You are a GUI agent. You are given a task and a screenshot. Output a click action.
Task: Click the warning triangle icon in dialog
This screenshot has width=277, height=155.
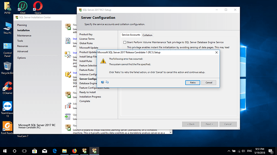[103, 61]
